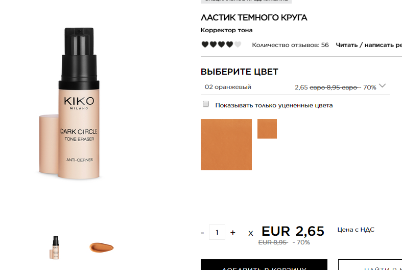Click the fourth heart rating icon
The height and width of the screenshot is (270, 402).
pyautogui.click(x=229, y=44)
